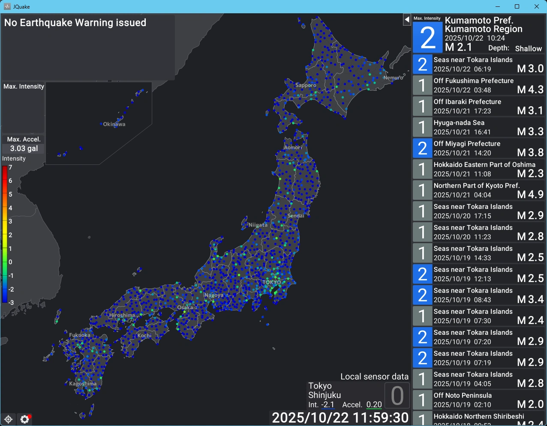Image resolution: width=547 pixels, height=426 pixels.
Task: Collapse the earthquake list panel arrow
Action: (x=407, y=19)
